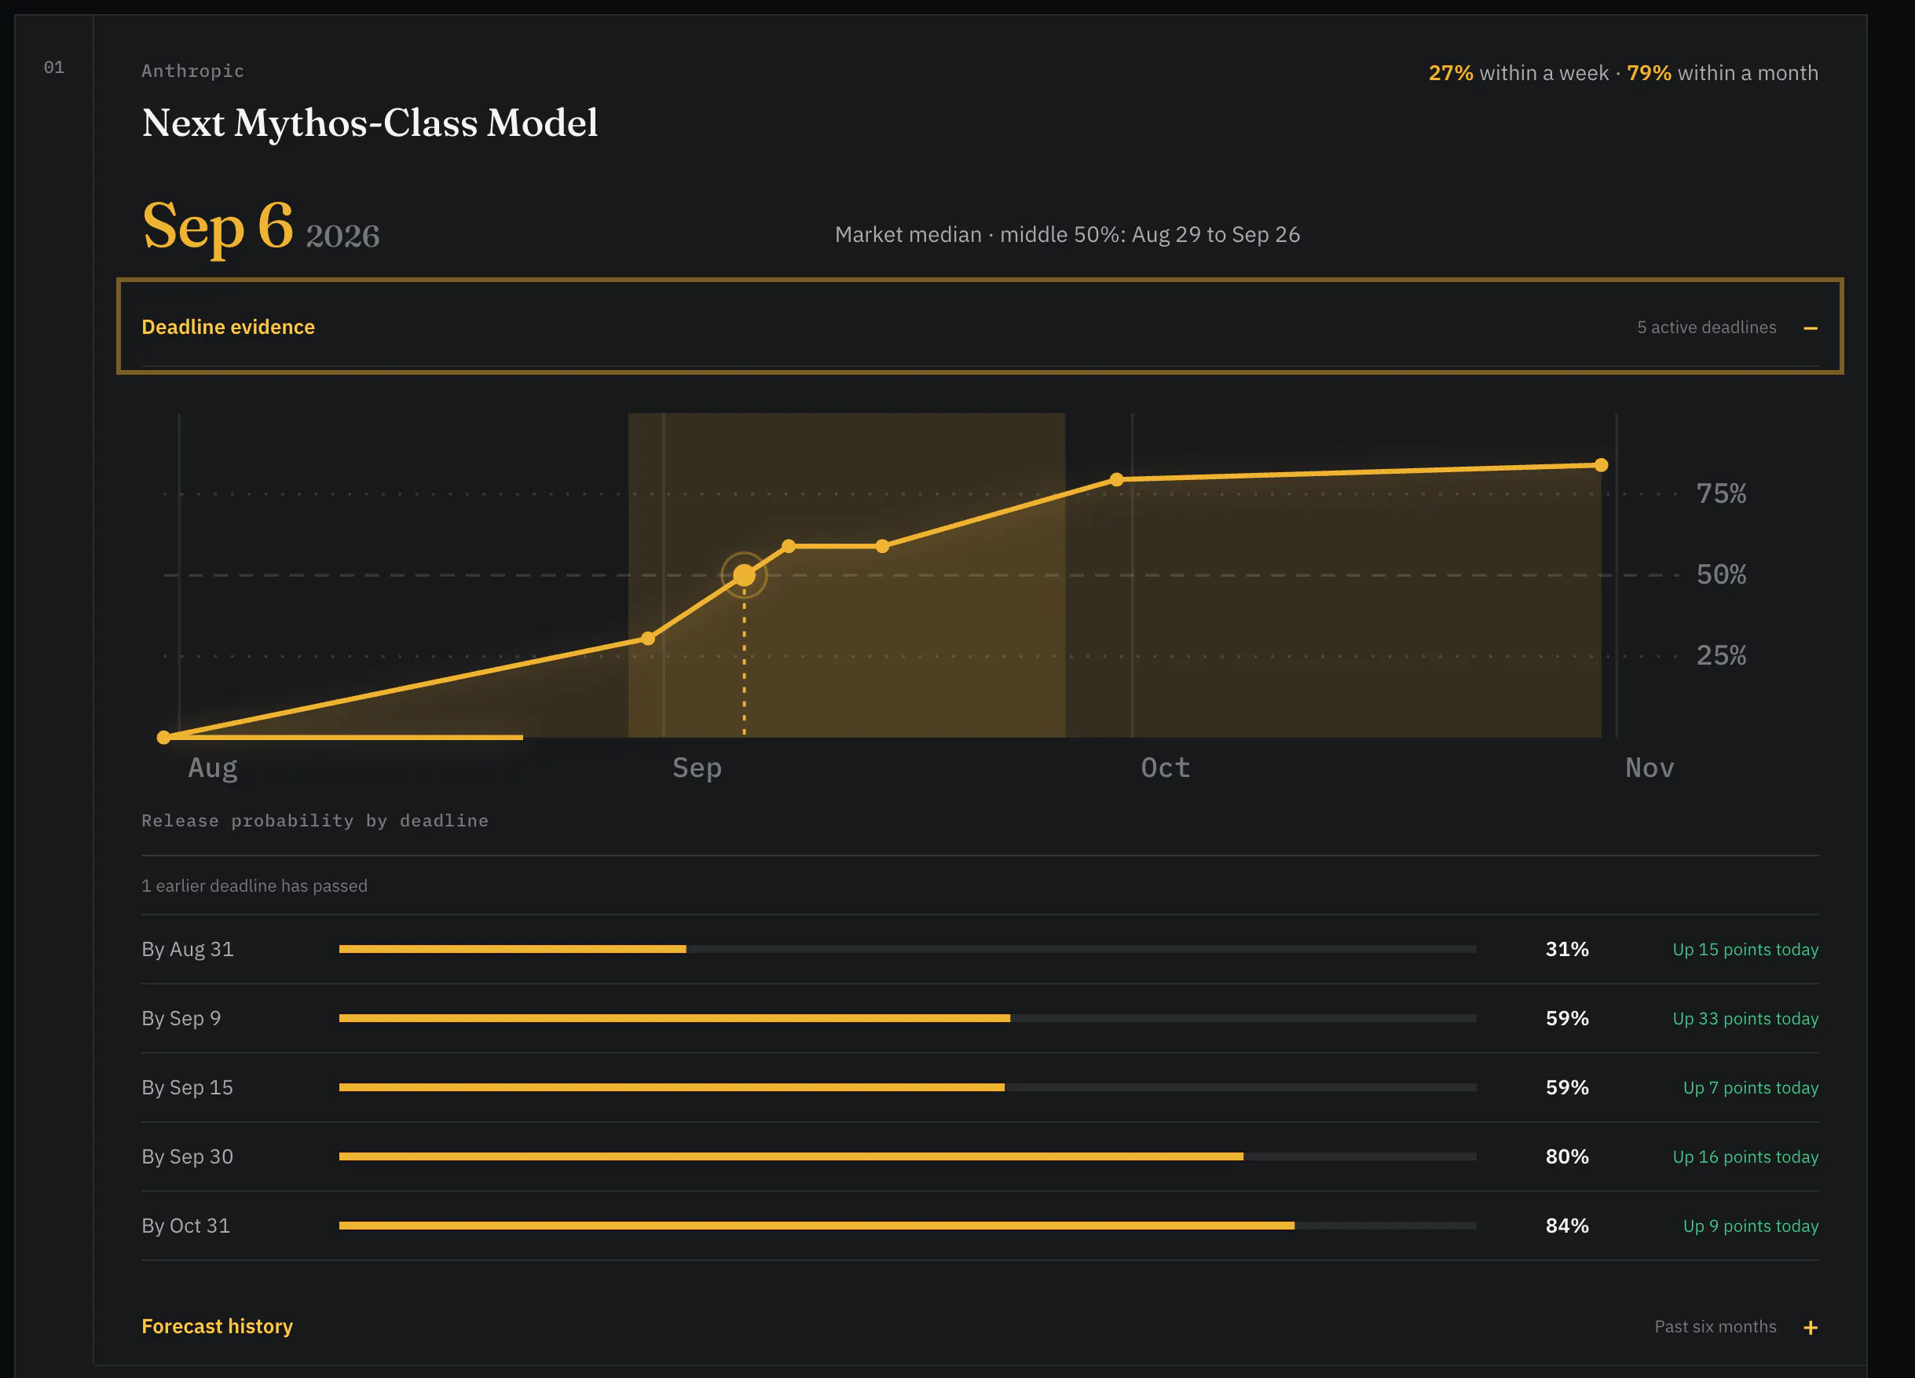Click the '25%' y-axis label
Image resolution: width=1915 pixels, height=1378 pixels.
[x=1721, y=656]
